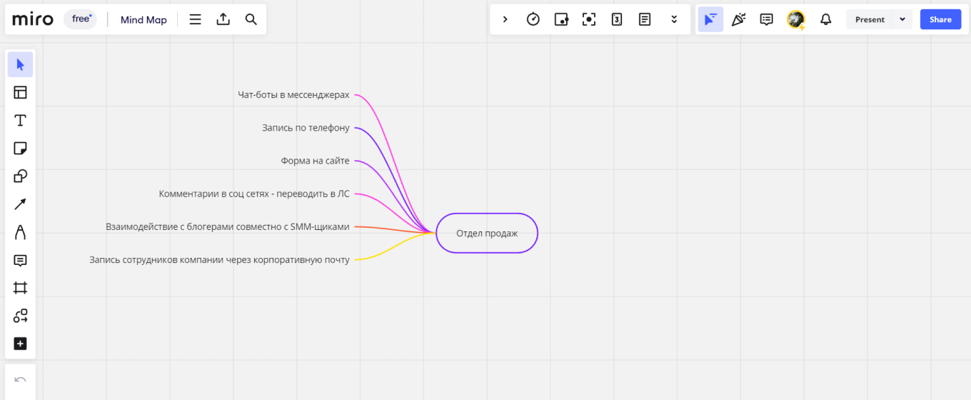Image resolution: width=971 pixels, height=400 pixels.
Task: Toggle collaborators' cursors visibility
Action: click(x=710, y=19)
